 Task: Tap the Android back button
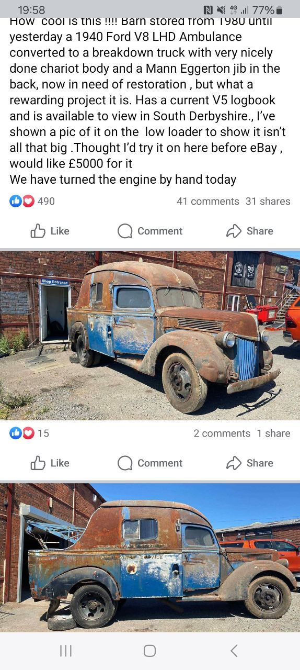pyautogui.click(x=234, y=651)
